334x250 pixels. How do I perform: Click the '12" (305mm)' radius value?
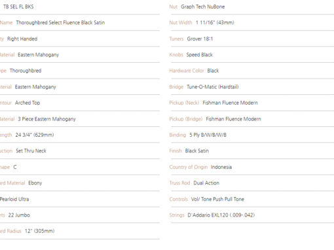(39, 231)
